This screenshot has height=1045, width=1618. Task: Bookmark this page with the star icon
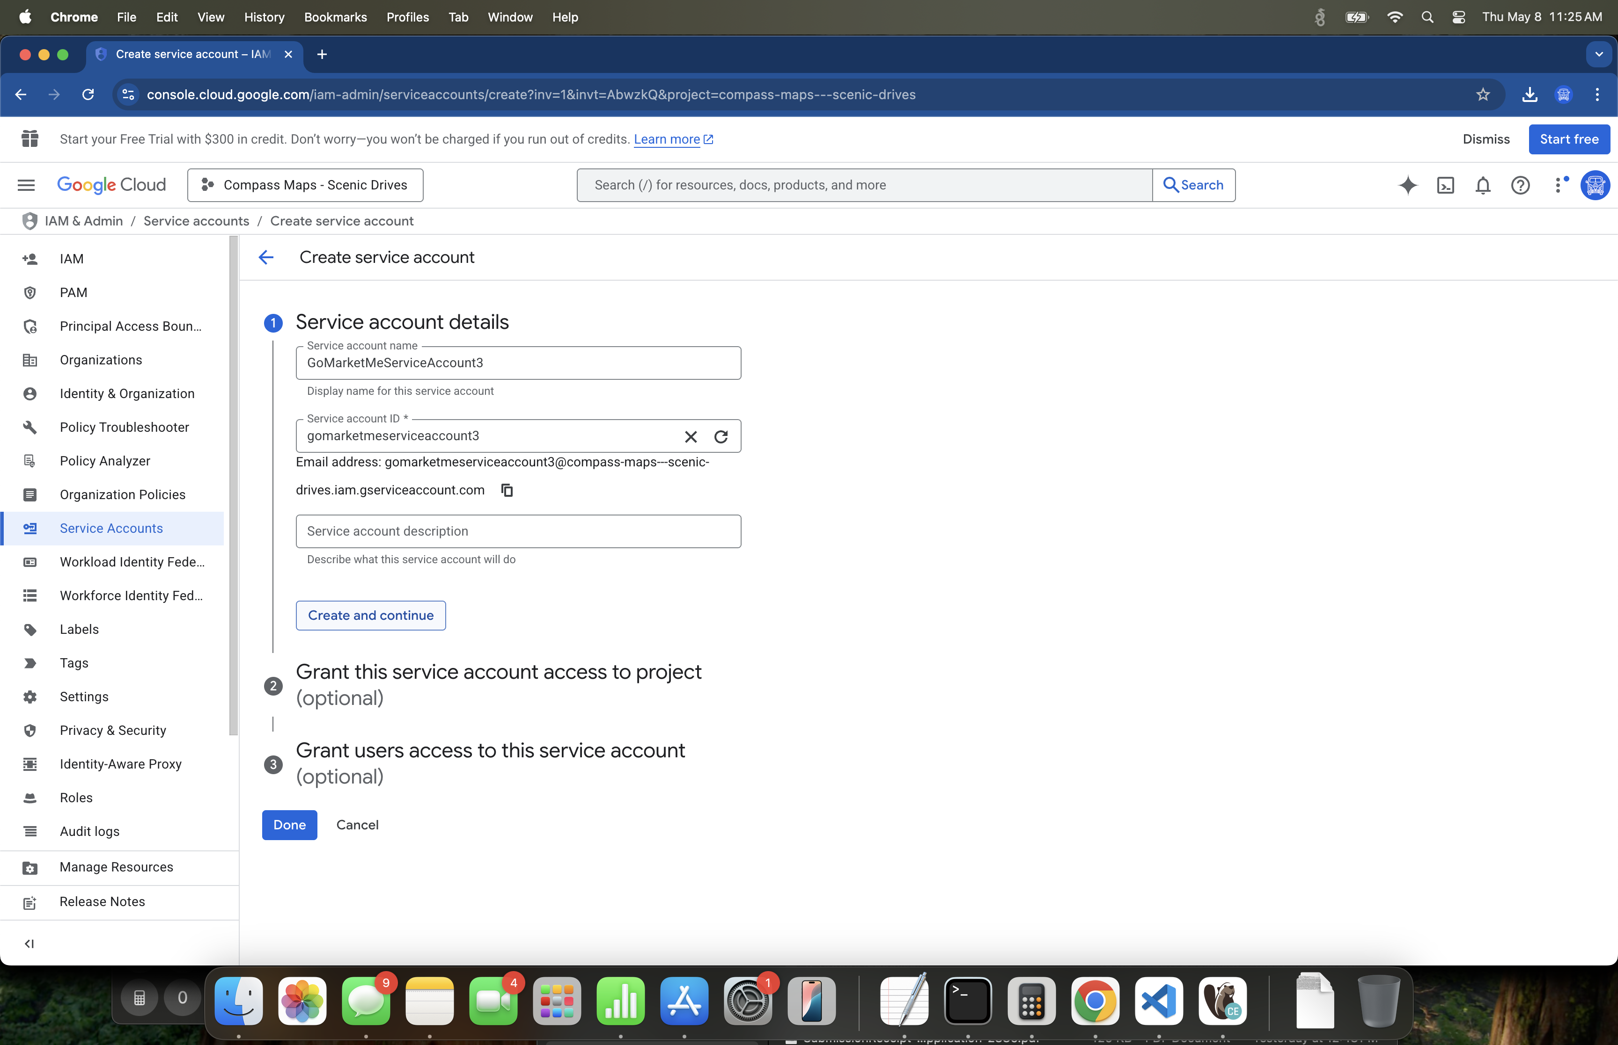pos(1483,94)
